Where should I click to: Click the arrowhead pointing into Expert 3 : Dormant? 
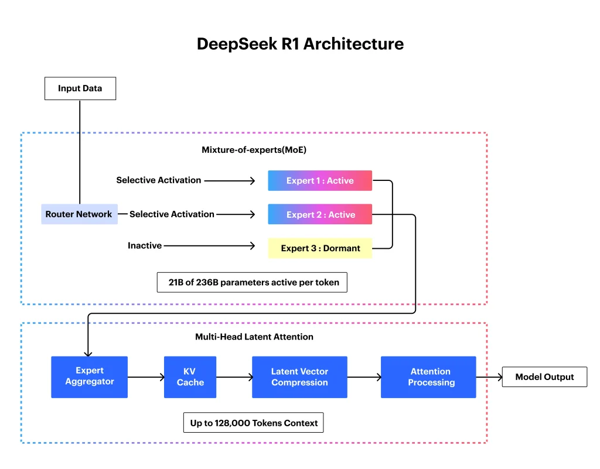253,247
